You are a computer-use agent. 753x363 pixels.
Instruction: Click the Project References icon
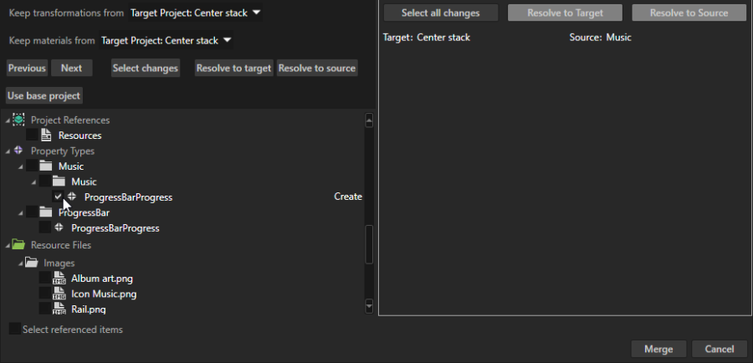18,120
